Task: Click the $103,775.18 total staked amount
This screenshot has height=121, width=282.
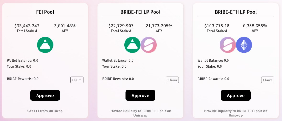Action: [x=217, y=26]
